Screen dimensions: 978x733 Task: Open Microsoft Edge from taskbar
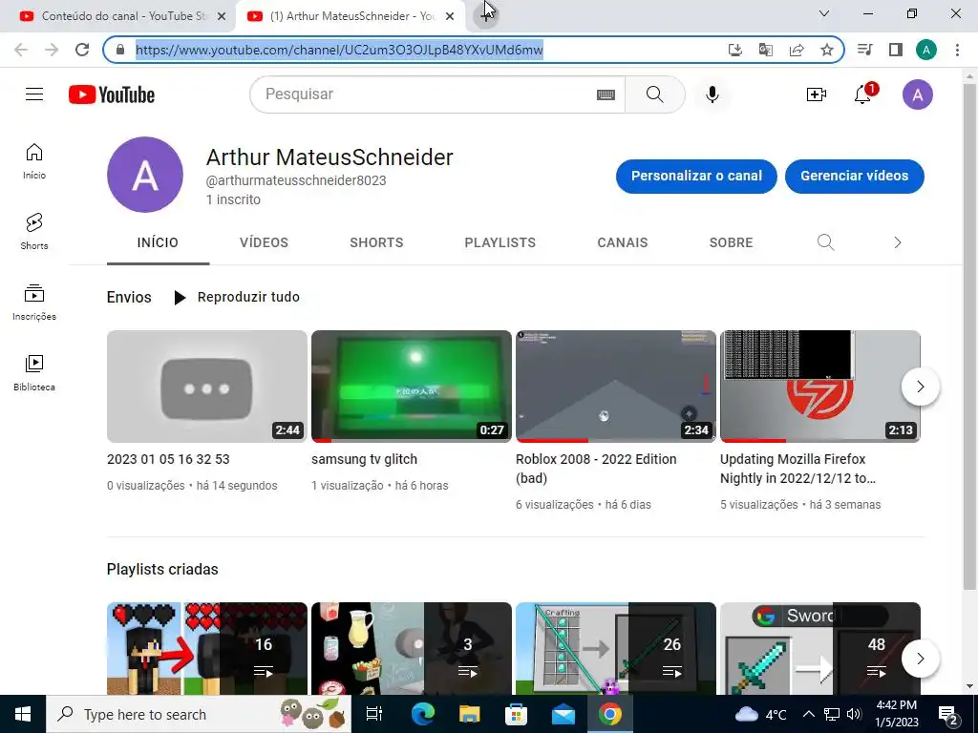pos(423,714)
